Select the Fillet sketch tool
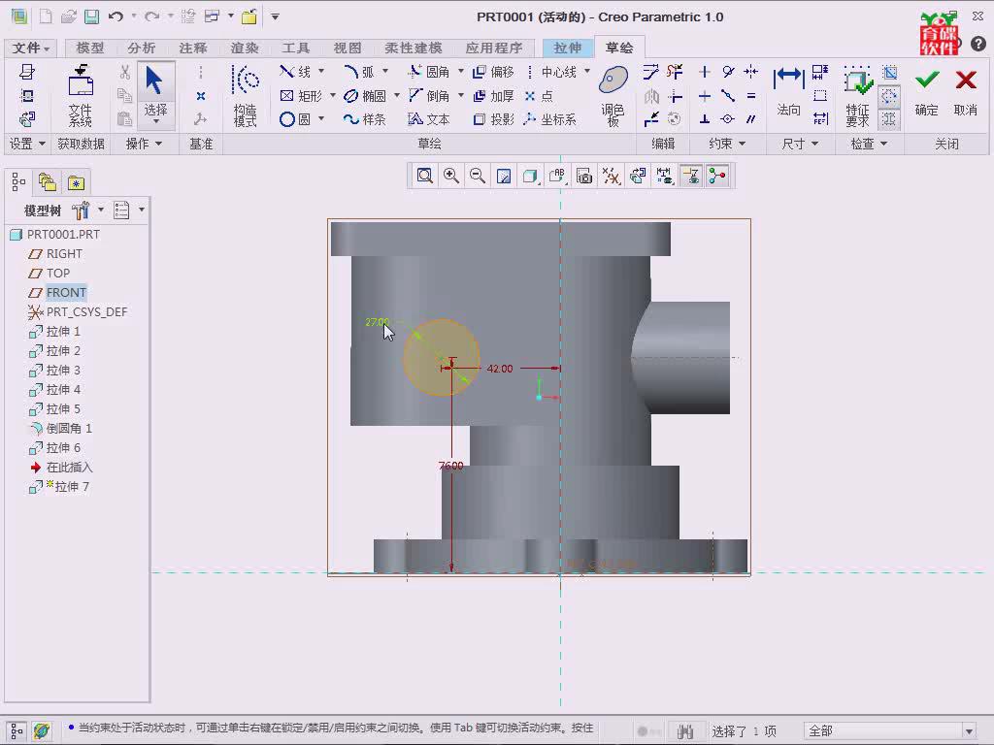 point(429,72)
